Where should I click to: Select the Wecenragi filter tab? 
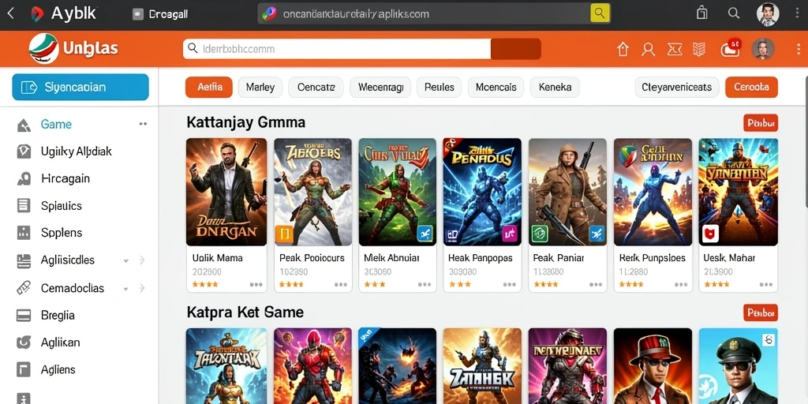pyautogui.click(x=380, y=87)
